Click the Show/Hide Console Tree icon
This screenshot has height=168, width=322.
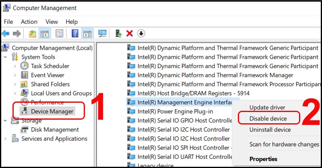point(45,33)
